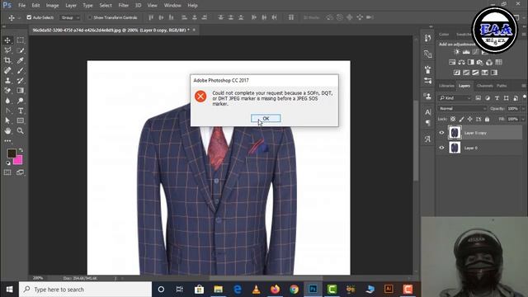
Task: Change screen mode icon in toolbar
Action: [x=20, y=172]
